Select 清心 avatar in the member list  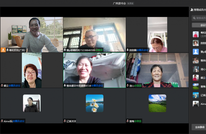(196, 69)
